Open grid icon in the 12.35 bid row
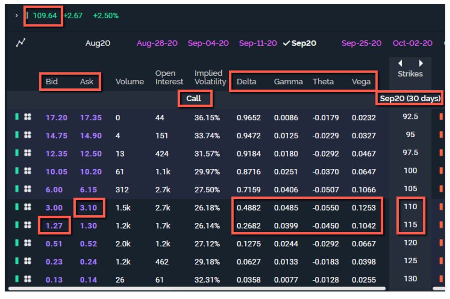The width and height of the screenshot is (450, 299). (x=28, y=153)
